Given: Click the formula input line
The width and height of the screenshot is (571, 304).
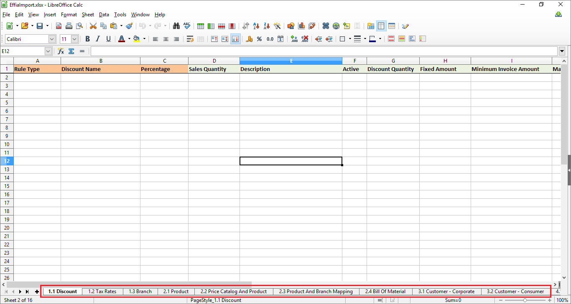Looking at the screenshot, I should (324, 51).
